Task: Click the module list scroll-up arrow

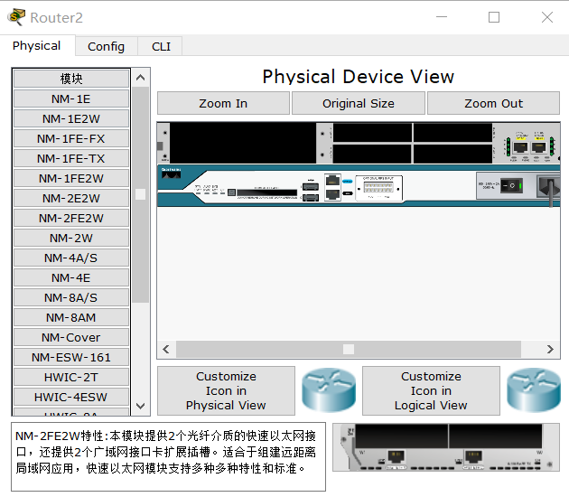Action: tap(140, 78)
